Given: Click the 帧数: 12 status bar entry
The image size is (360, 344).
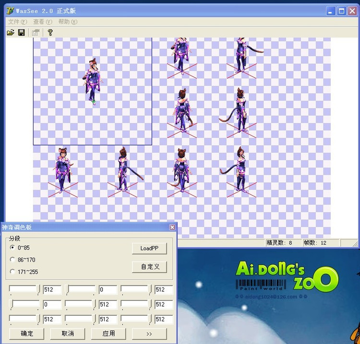Looking at the screenshot, I should pos(321,243).
